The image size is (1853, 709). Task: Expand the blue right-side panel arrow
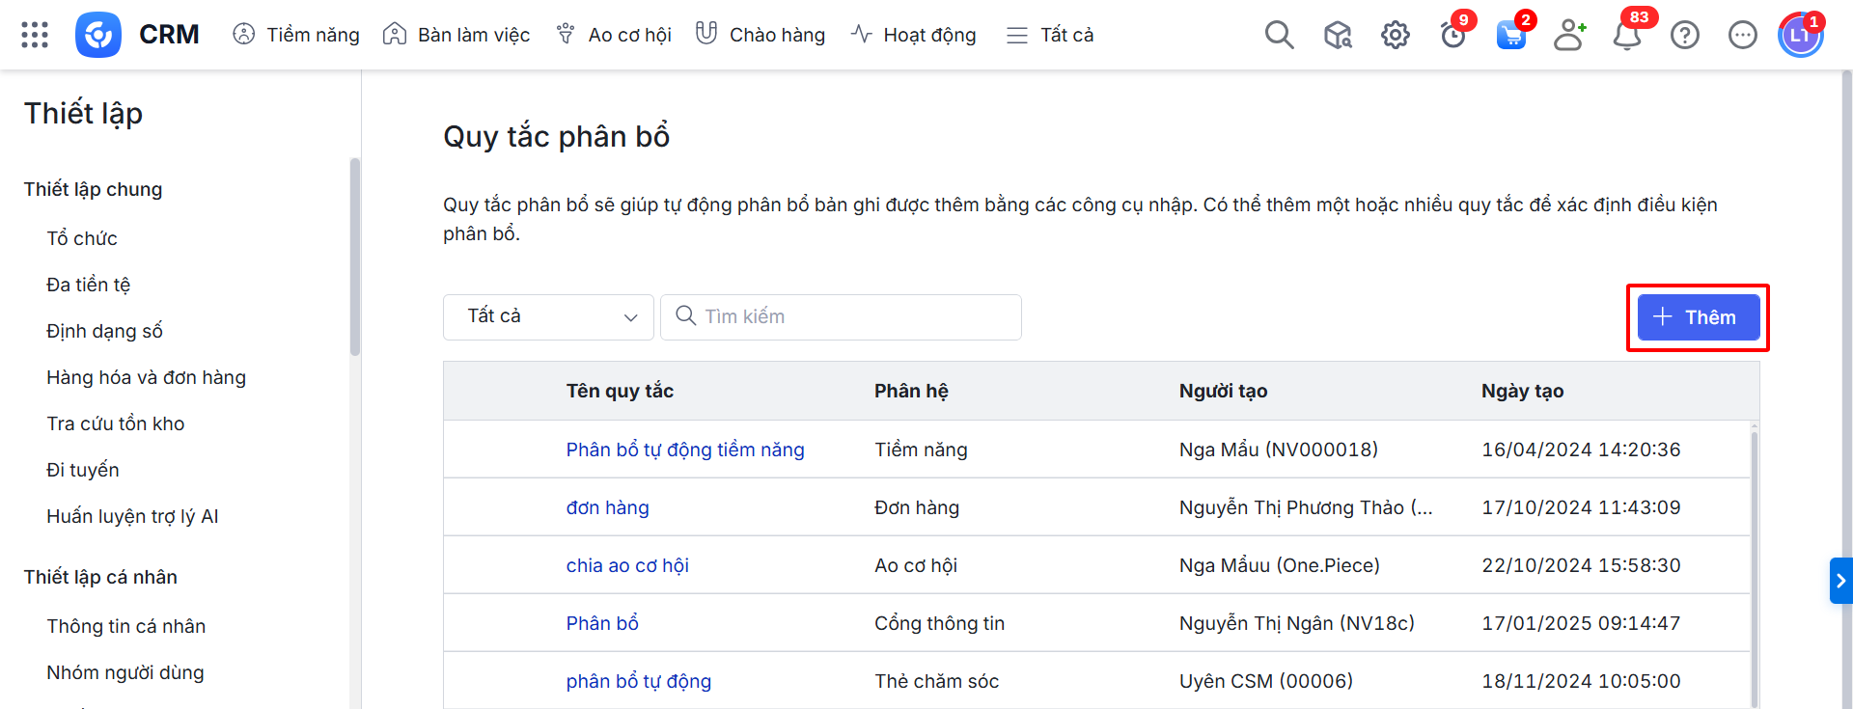point(1840,581)
